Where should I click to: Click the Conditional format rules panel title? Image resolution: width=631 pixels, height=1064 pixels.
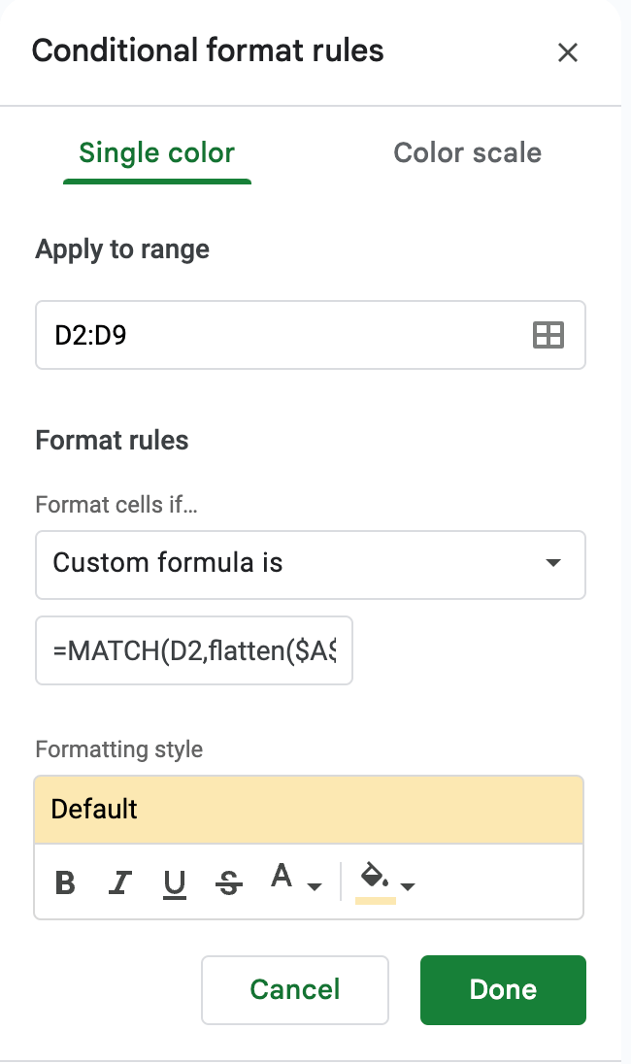208,50
